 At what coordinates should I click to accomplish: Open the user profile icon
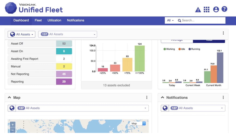tap(216, 9)
